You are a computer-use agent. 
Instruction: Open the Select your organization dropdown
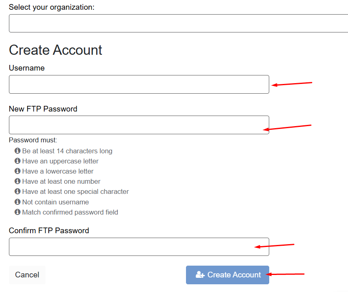point(178,23)
